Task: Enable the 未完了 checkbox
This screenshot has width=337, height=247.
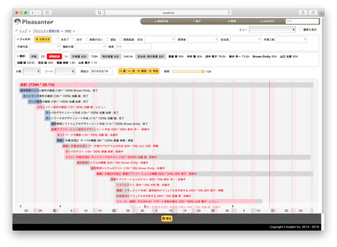Action: [58, 39]
